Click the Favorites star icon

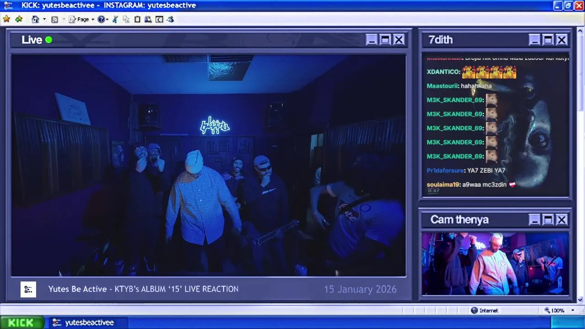tap(6, 19)
